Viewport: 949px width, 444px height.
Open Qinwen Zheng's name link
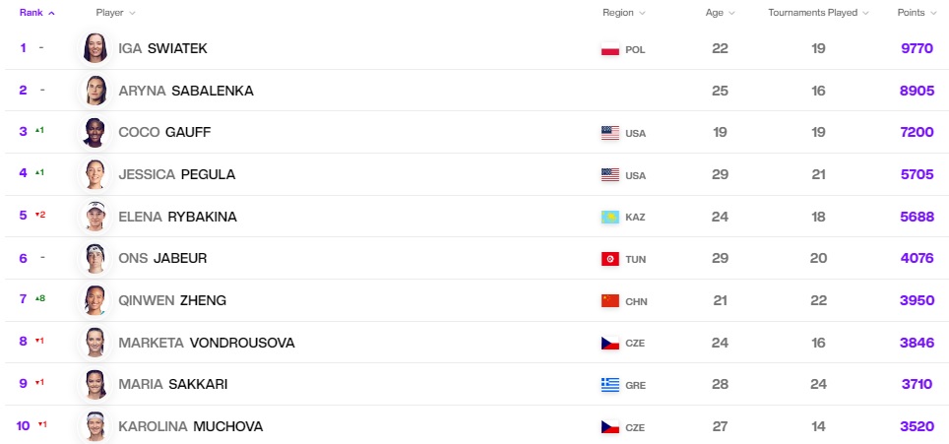click(x=172, y=300)
